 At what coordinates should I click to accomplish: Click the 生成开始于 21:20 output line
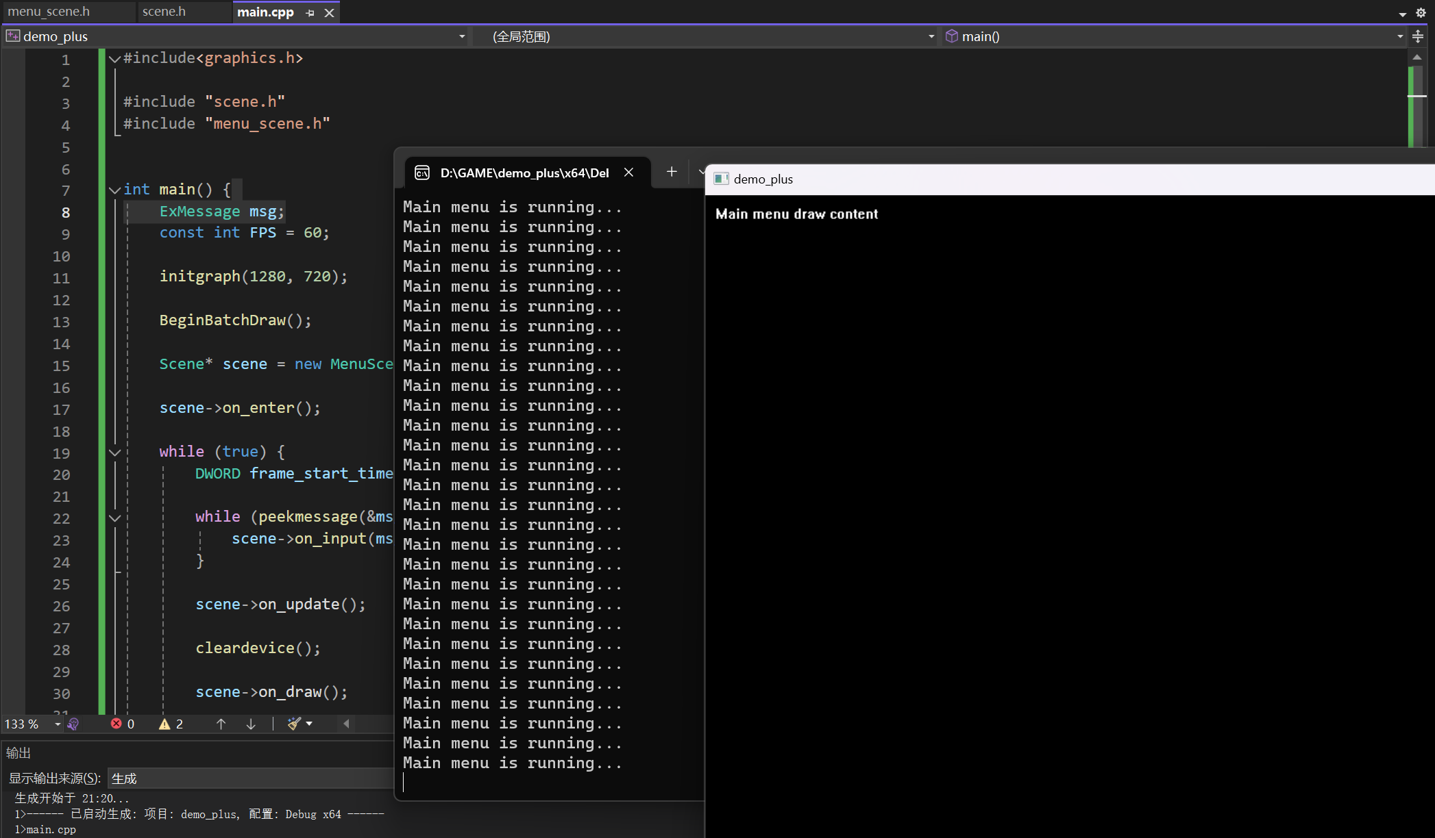(x=72, y=798)
